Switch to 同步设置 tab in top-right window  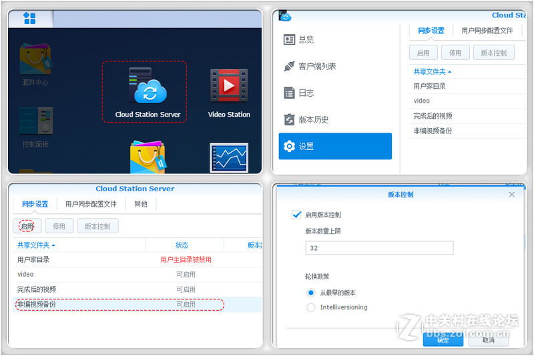tap(431, 31)
